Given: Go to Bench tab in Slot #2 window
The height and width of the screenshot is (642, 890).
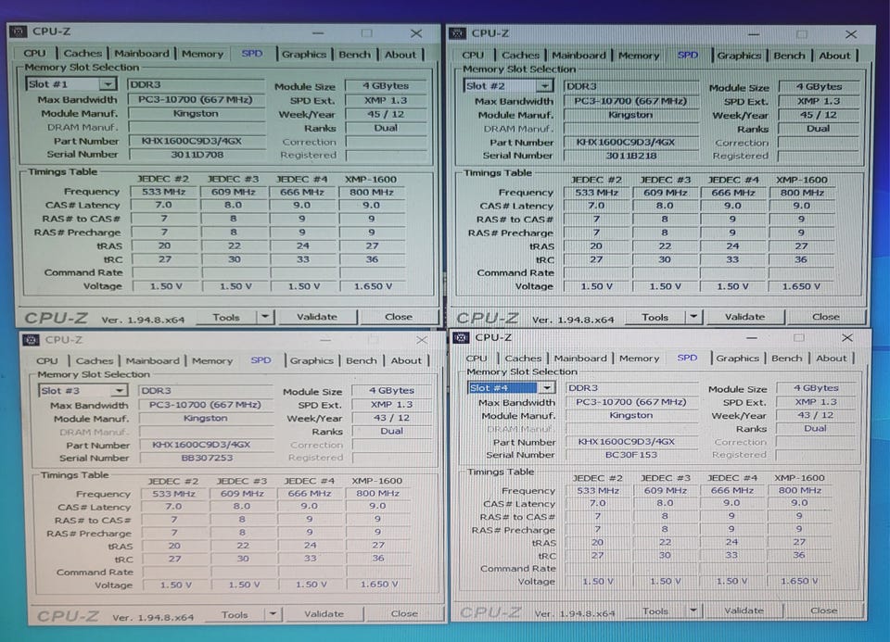Looking at the screenshot, I should [790, 56].
